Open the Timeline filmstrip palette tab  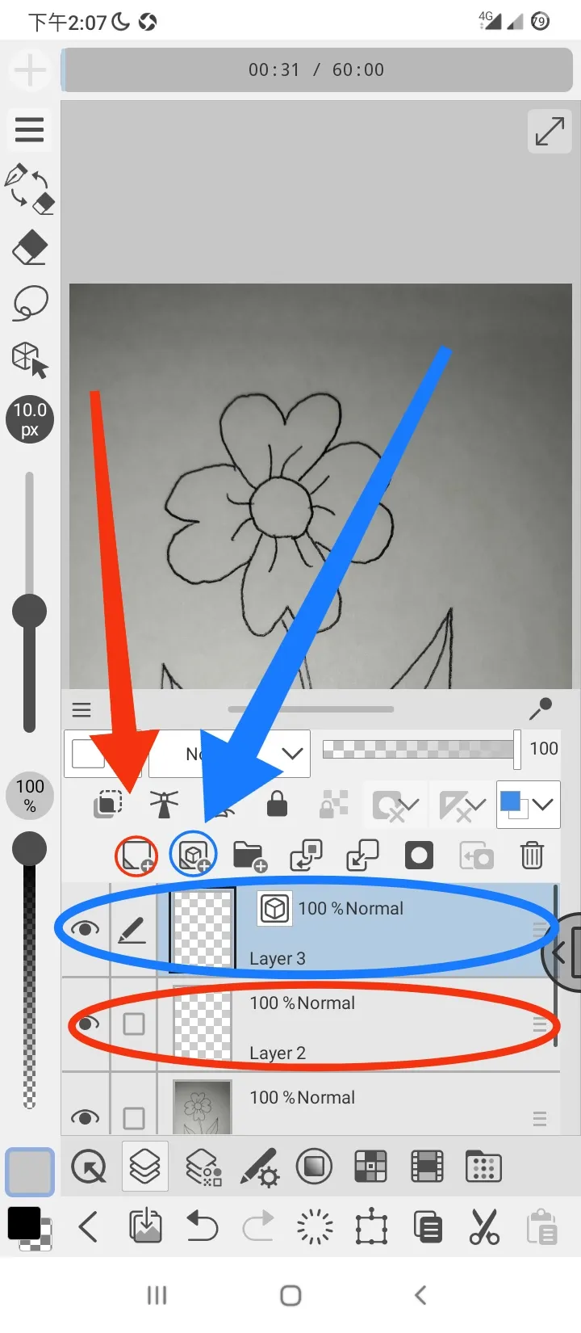(x=427, y=1167)
